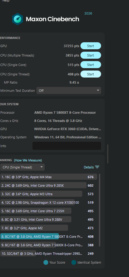Click the 2026 version label
The width and height of the screenshot is (129, 277).
pos(88,13)
